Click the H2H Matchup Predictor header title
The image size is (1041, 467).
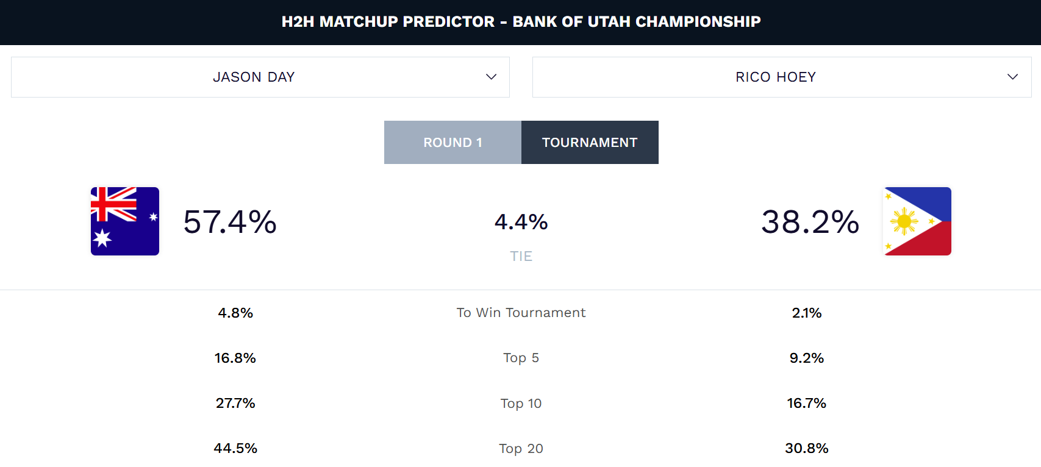(521, 22)
